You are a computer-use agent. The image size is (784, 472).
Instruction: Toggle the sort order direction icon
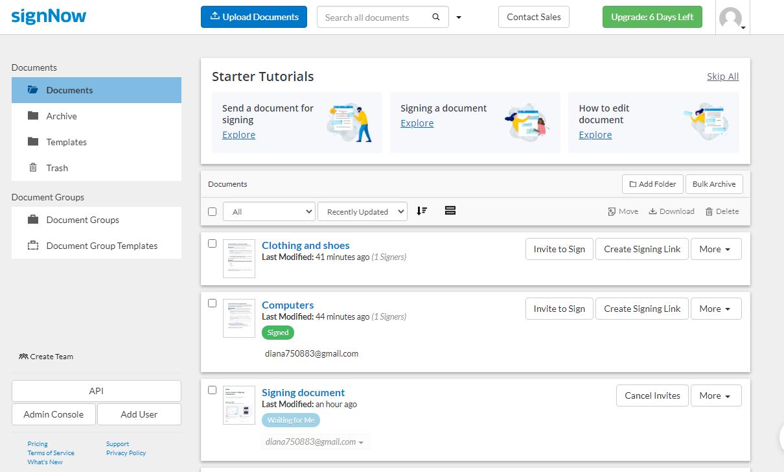point(422,211)
